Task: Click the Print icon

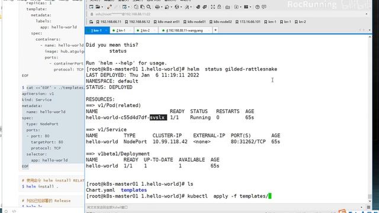Action: point(157,7)
